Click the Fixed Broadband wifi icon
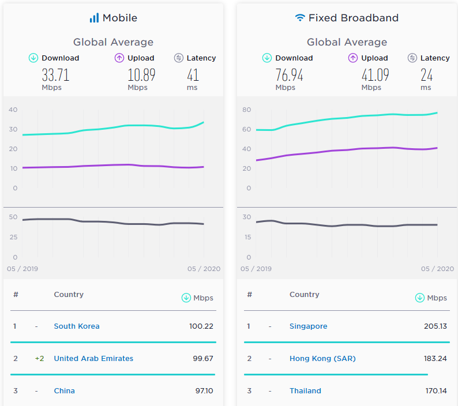The height and width of the screenshot is (406, 458). (x=300, y=18)
